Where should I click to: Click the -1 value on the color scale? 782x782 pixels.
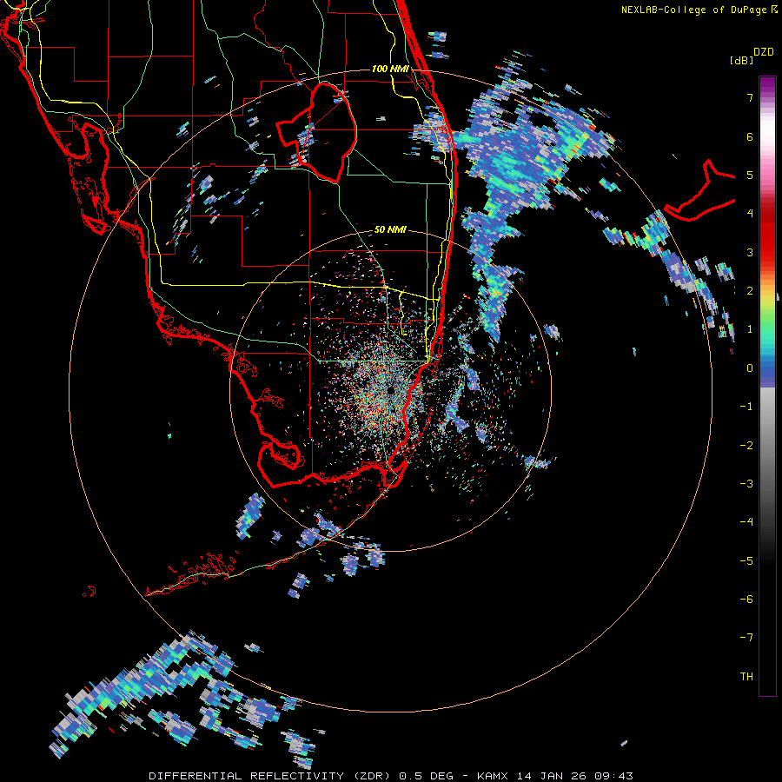(746, 407)
